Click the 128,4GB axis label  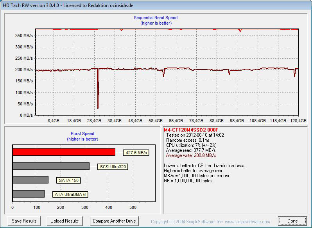point(298,121)
